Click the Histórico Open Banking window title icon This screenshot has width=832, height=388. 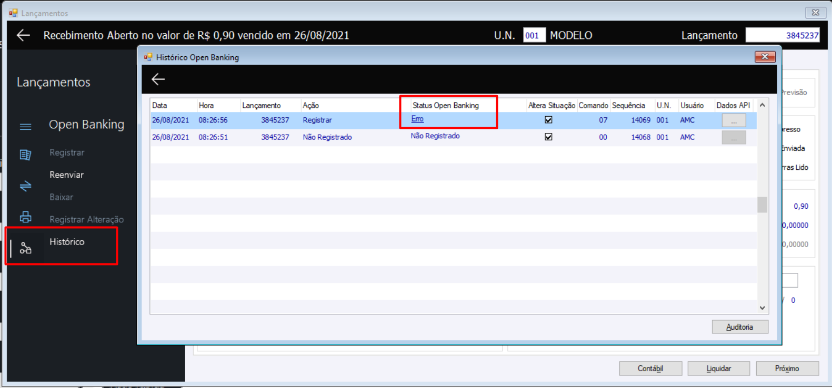coord(148,57)
